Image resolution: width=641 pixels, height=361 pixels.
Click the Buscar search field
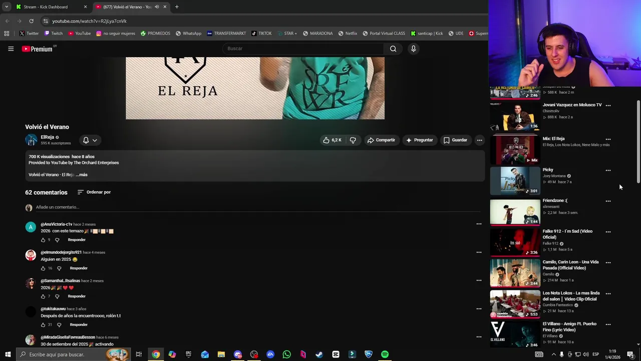click(x=303, y=49)
